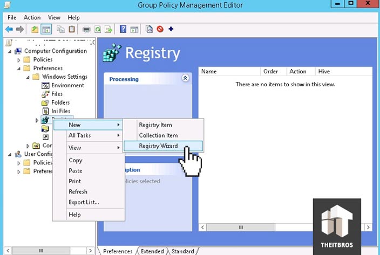This screenshot has height=255, width=380.
Task: Expand the Control Panel Settings node
Action: [x=28, y=146]
